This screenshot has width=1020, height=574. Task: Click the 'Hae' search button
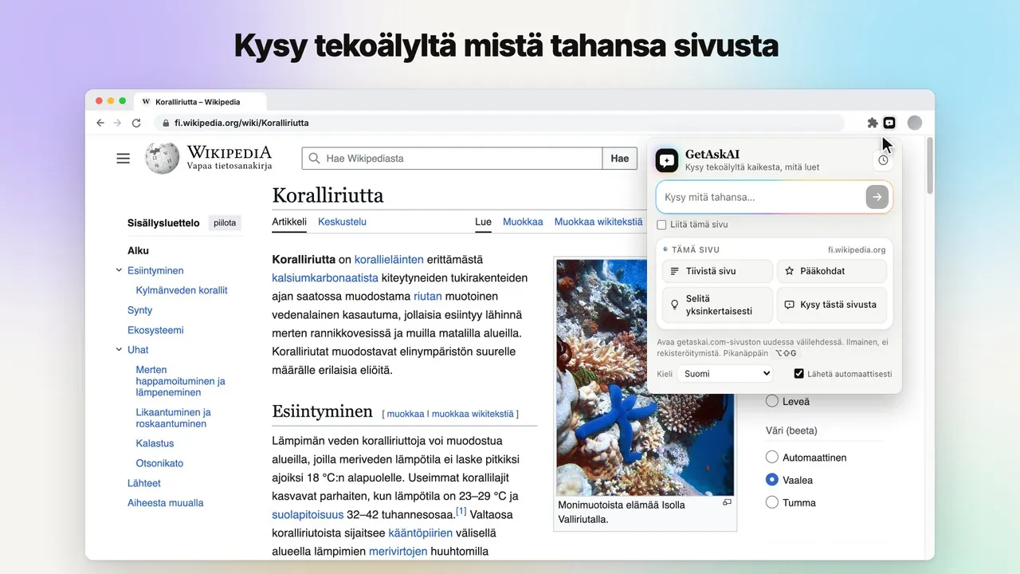coord(620,159)
